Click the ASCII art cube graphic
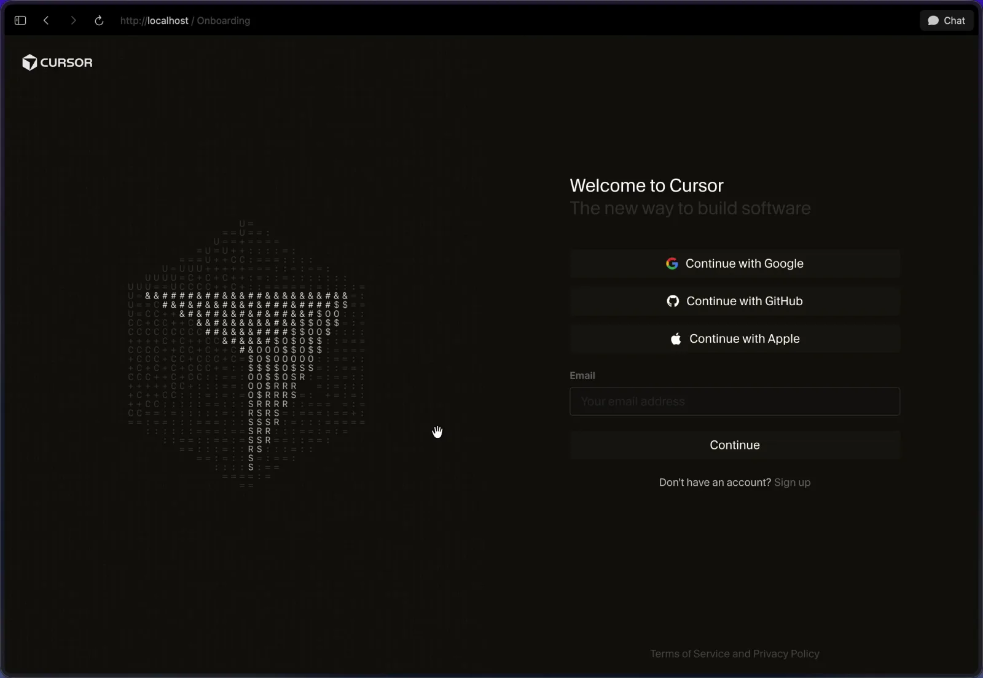The image size is (983, 678). point(246,354)
